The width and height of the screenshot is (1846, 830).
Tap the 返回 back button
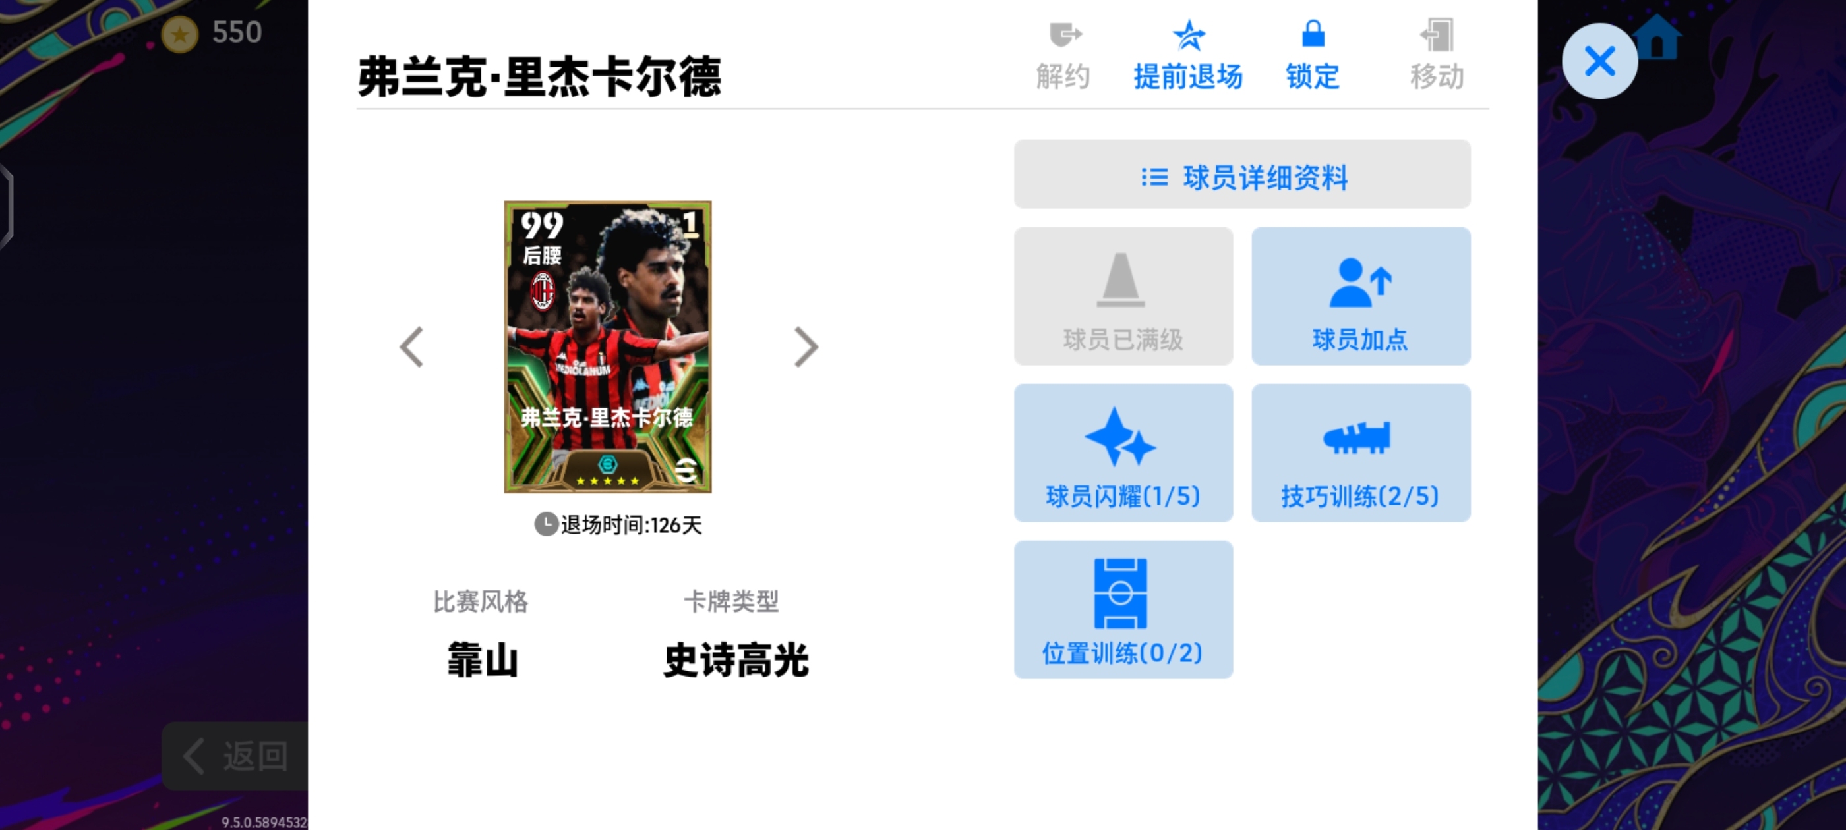click(237, 756)
